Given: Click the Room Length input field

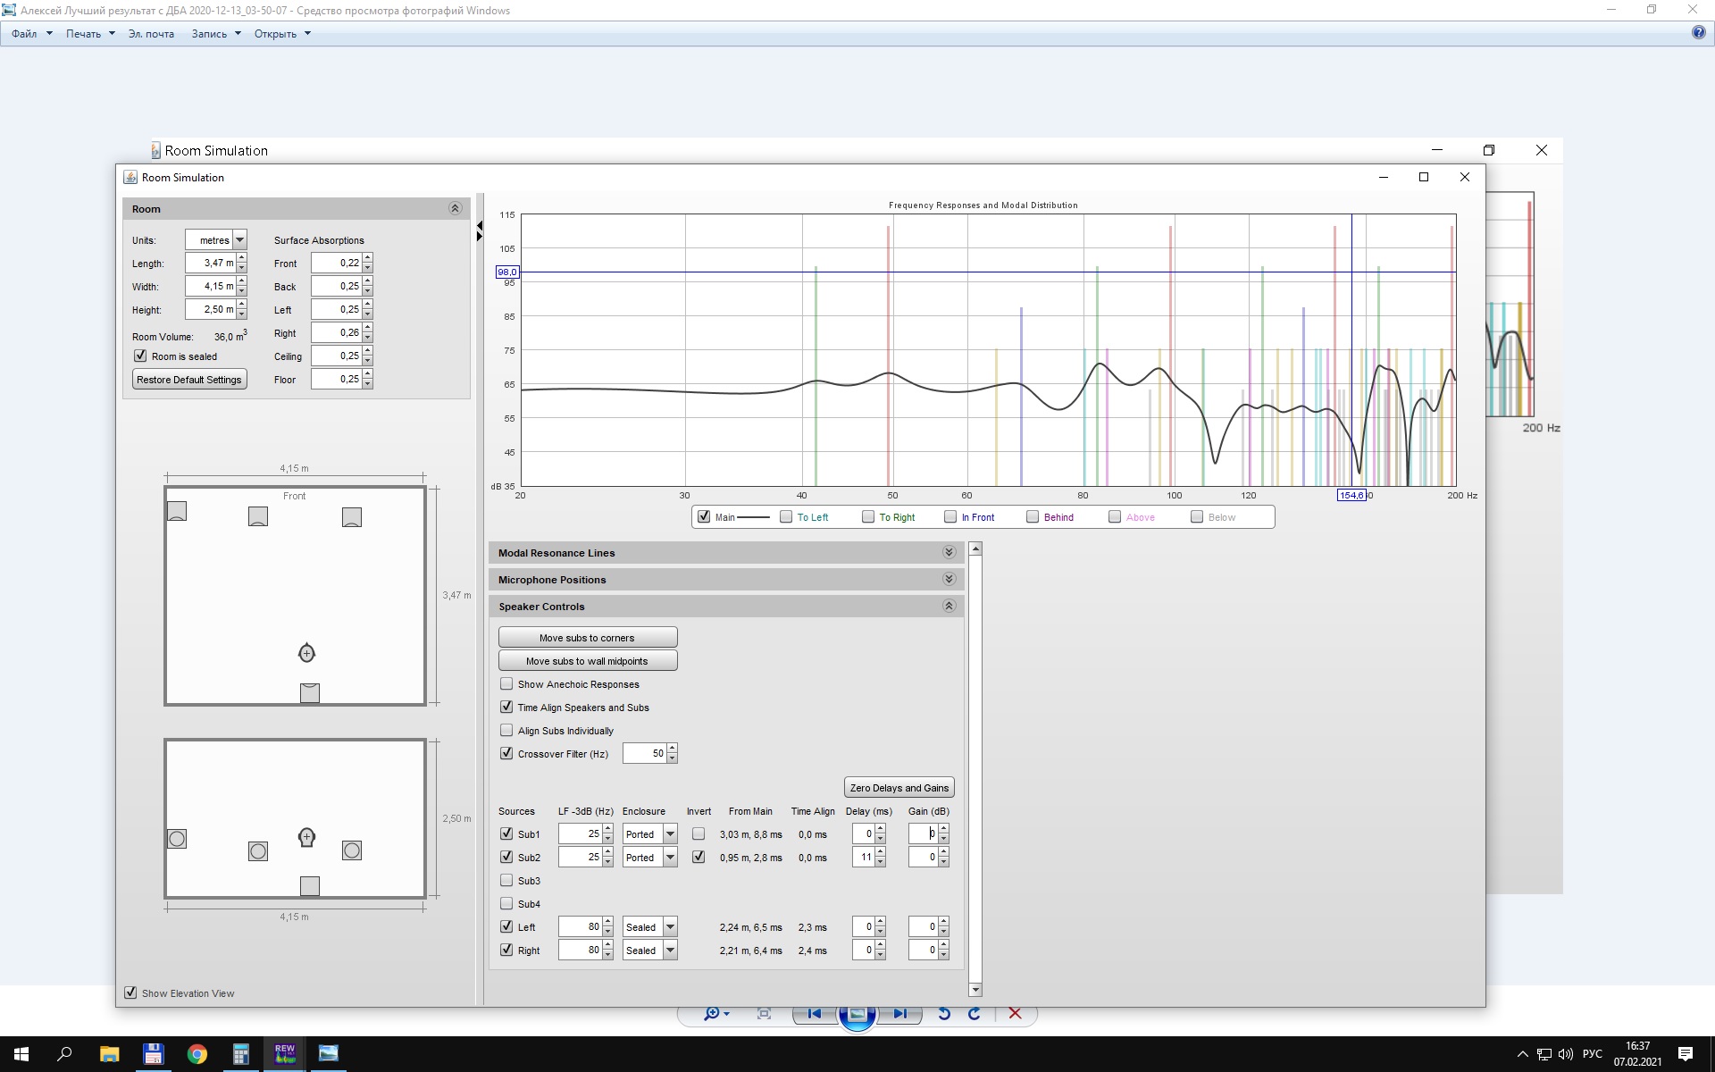Looking at the screenshot, I should tap(210, 263).
